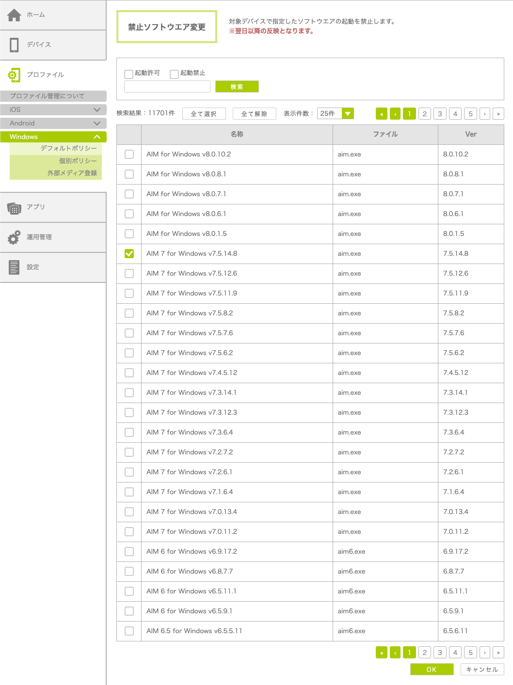Click the green 検索 search button
Viewport: 513px width, 685px height.
[237, 87]
